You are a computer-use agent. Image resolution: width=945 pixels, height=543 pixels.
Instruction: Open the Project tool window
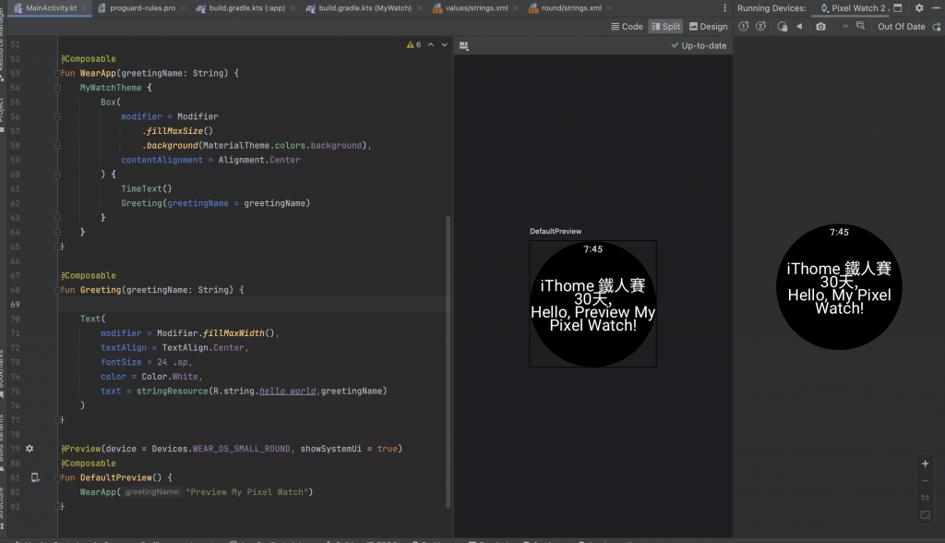pyautogui.click(x=2, y=115)
